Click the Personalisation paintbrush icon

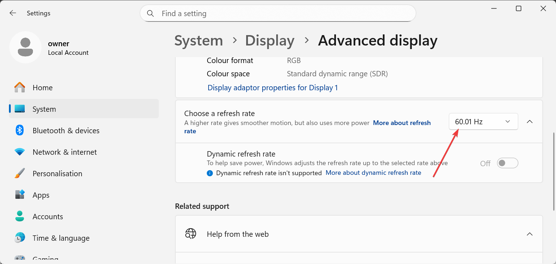[x=20, y=173]
